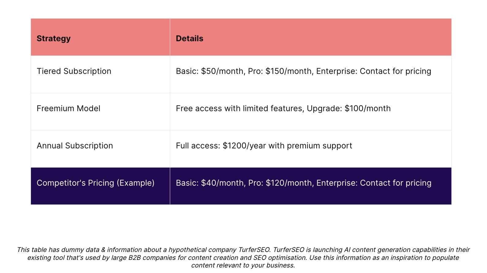Image resolution: width=487 pixels, height=273 pixels.
Task: Select the Tiered Subscription cell
Action: click(x=100, y=75)
